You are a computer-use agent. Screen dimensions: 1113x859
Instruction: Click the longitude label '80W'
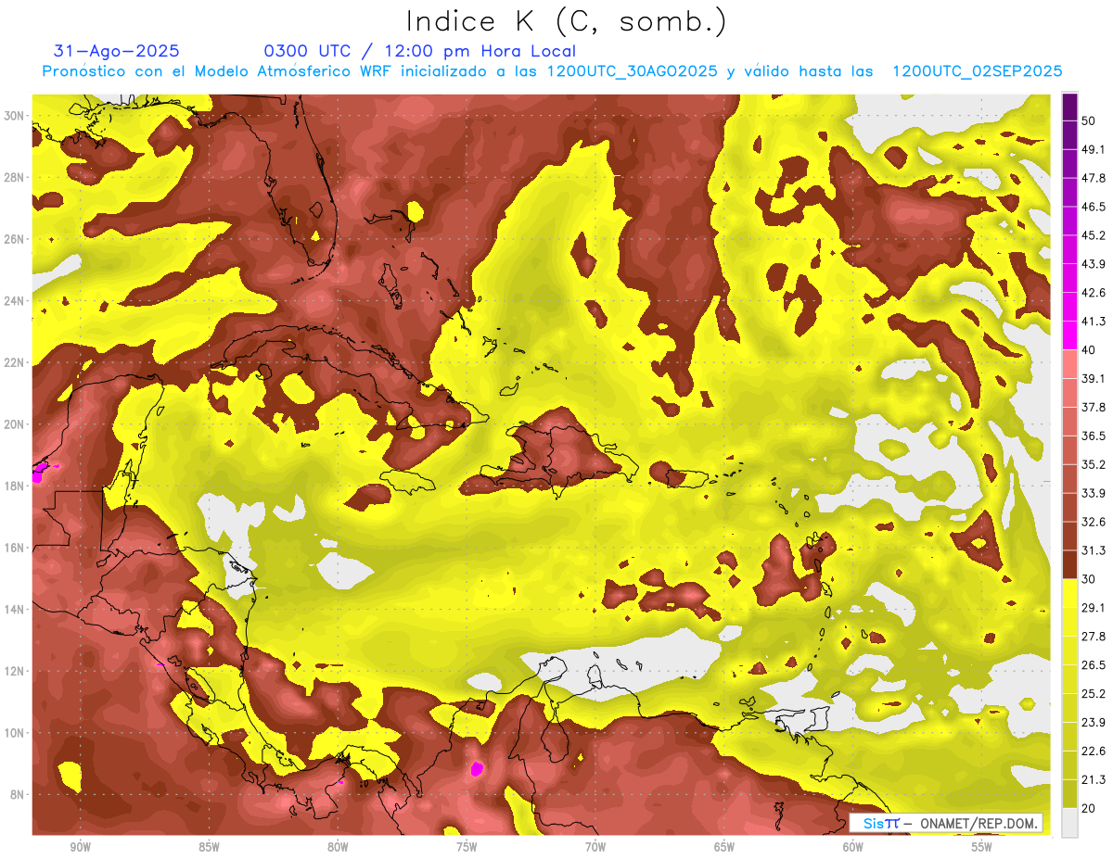pos(338,847)
